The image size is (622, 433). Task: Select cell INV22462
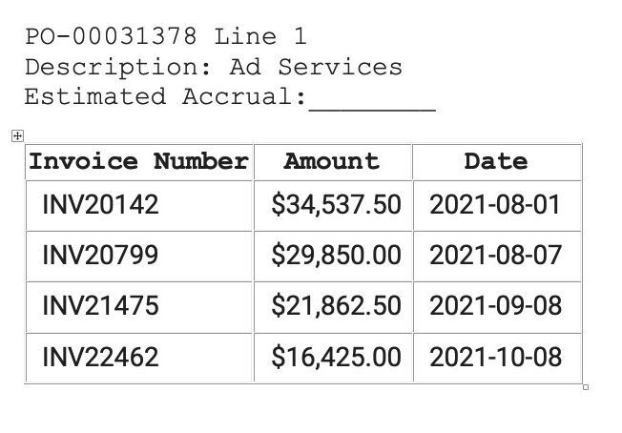click(139, 358)
